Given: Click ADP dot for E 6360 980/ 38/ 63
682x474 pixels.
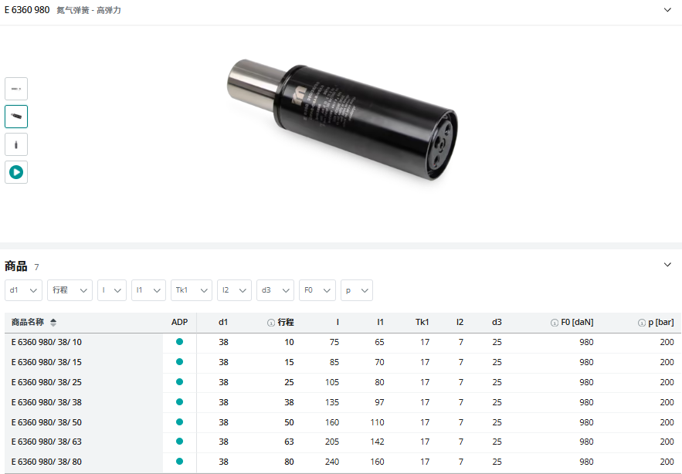Looking at the screenshot, I should [x=179, y=442].
